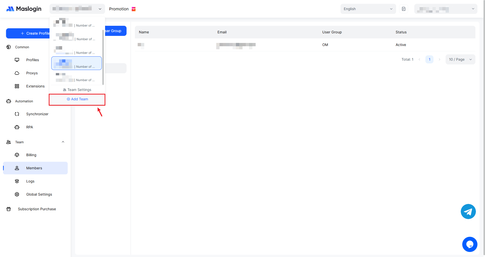Image resolution: width=485 pixels, height=257 pixels.
Task: Open Global Settings in sidebar
Action: pyautogui.click(x=39, y=194)
